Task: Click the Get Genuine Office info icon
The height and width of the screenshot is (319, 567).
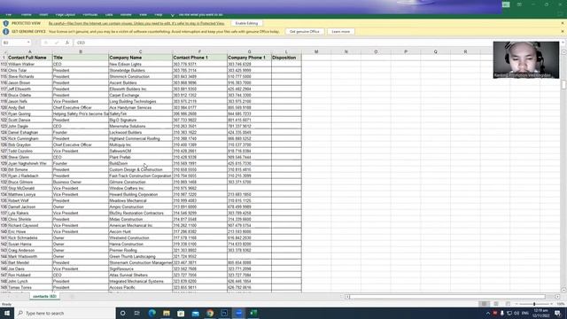Action: 6,32
